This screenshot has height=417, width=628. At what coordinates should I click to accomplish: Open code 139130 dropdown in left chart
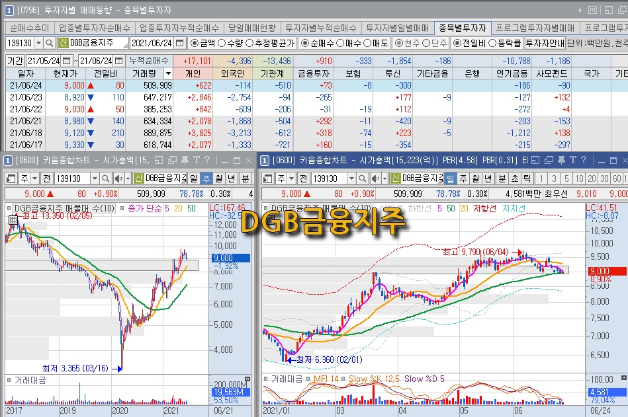click(x=95, y=178)
